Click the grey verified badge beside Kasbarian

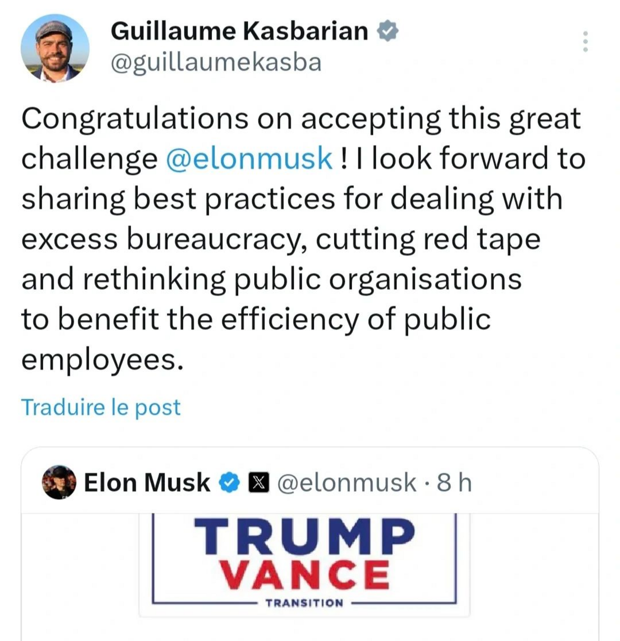pyautogui.click(x=387, y=31)
